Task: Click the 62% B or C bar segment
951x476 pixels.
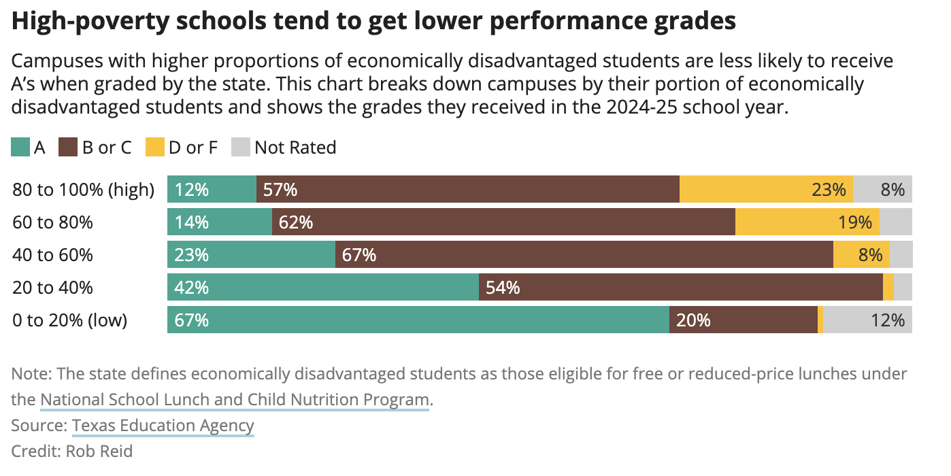Action: 503,222
